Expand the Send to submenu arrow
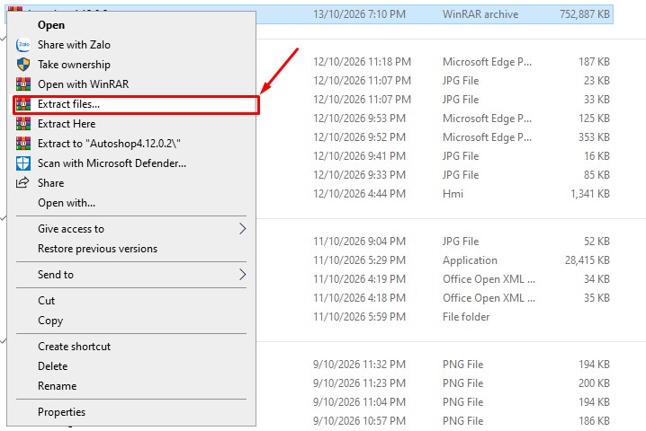This screenshot has height=431, width=646. [x=242, y=274]
